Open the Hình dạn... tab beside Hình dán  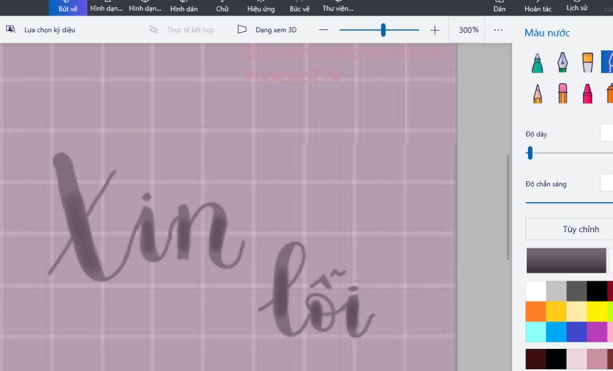pyautogui.click(x=145, y=7)
